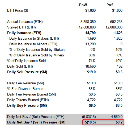
Task: Click the 80% sold by miners cell
Action: 92,55
